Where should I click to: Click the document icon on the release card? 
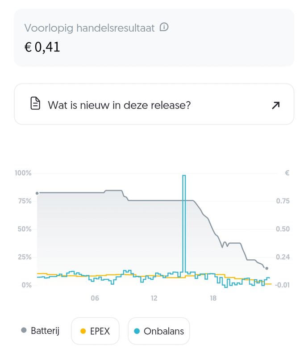tap(35, 104)
